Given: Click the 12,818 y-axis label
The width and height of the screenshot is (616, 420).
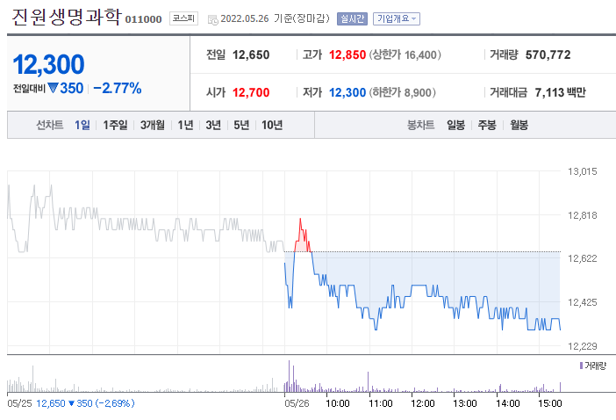Looking at the screenshot, I should [582, 215].
